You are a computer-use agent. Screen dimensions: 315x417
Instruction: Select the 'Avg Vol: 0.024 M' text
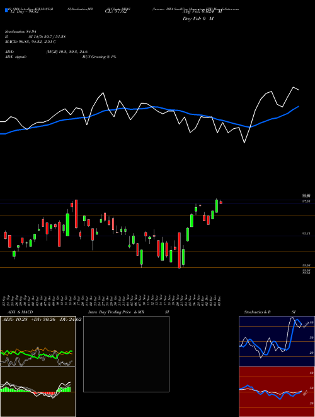(202, 11)
